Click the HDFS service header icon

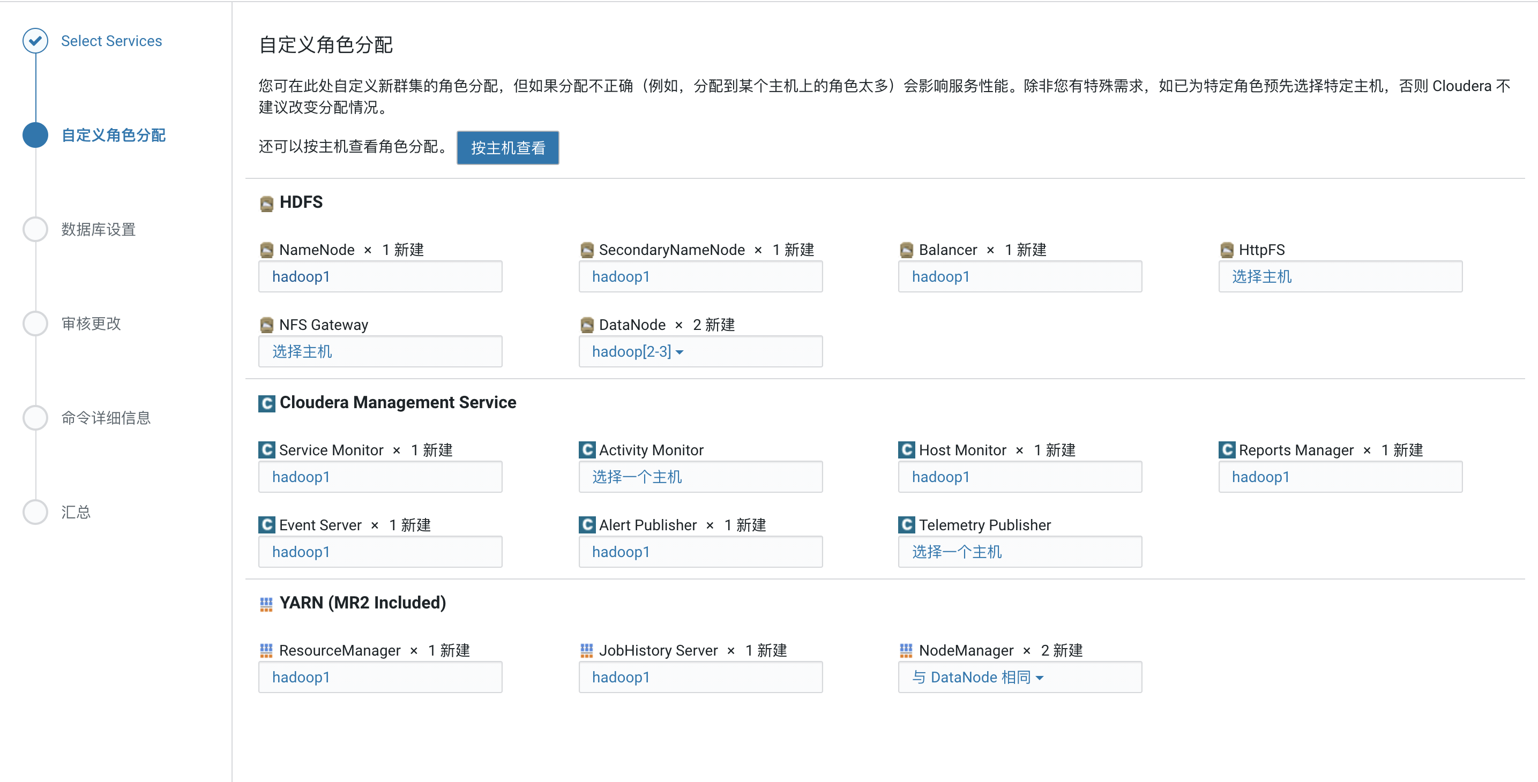click(266, 204)
